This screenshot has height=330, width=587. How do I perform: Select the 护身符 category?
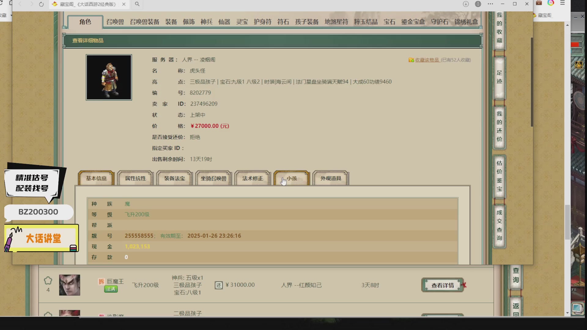(263, 22)
